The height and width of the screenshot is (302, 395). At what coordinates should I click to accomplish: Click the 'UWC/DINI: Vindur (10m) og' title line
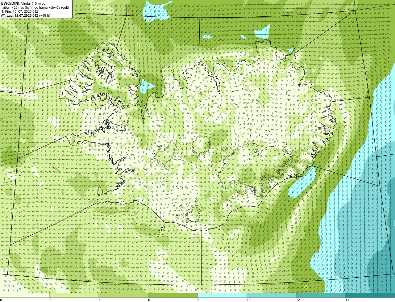click(23, 3)
